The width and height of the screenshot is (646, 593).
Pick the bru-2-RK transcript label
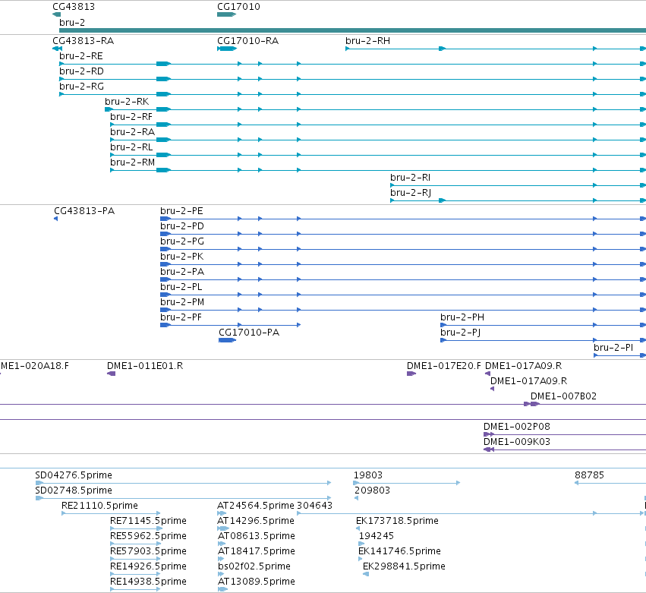(127, 102)
